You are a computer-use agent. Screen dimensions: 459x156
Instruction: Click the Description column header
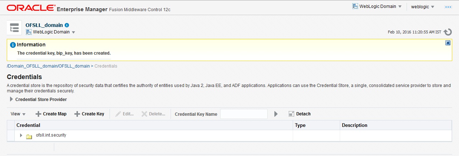395,125
